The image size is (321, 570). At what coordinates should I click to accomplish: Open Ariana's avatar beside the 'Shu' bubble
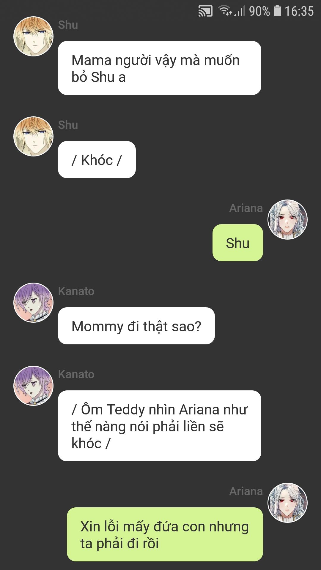tap(287, 219)
